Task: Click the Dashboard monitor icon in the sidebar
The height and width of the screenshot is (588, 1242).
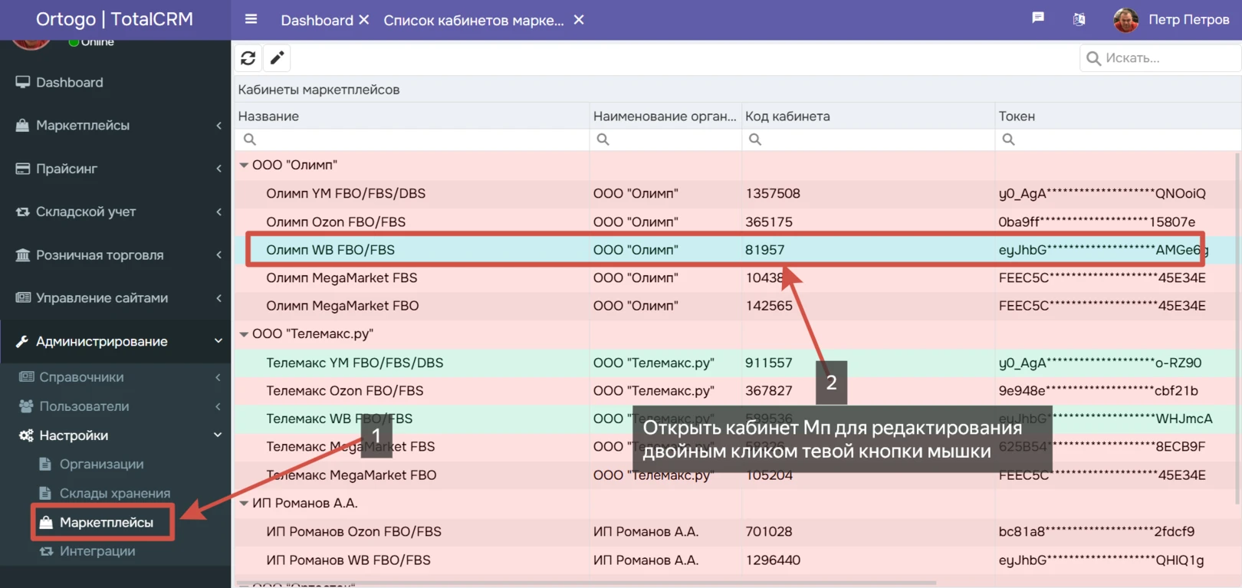Action: 23,82
